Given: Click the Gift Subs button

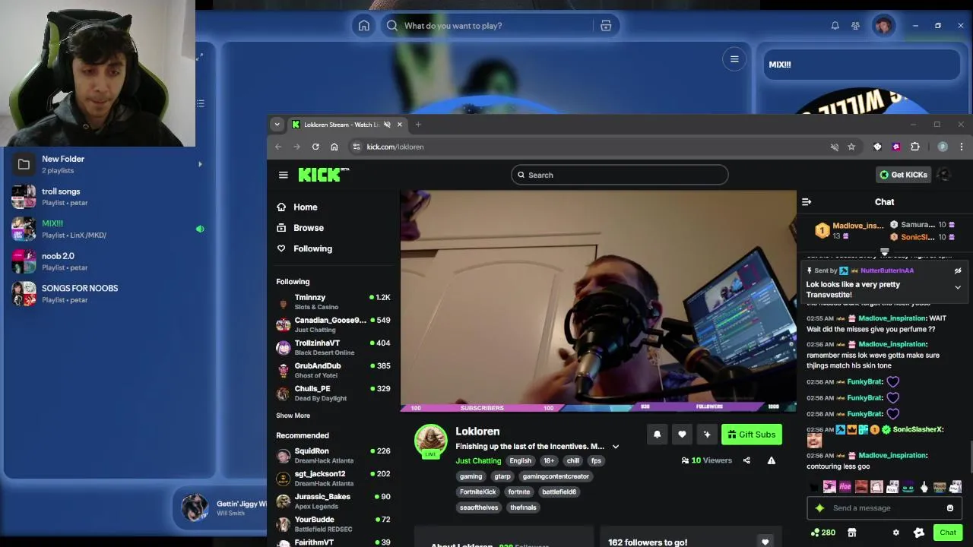Looking at the screenshot, I should pos(752,435).
